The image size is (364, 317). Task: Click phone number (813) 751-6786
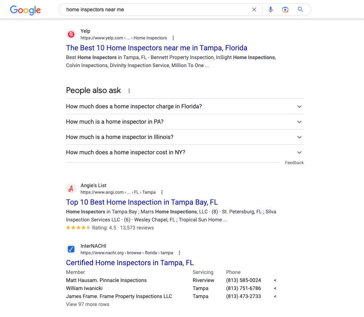[x=244, y=288]
